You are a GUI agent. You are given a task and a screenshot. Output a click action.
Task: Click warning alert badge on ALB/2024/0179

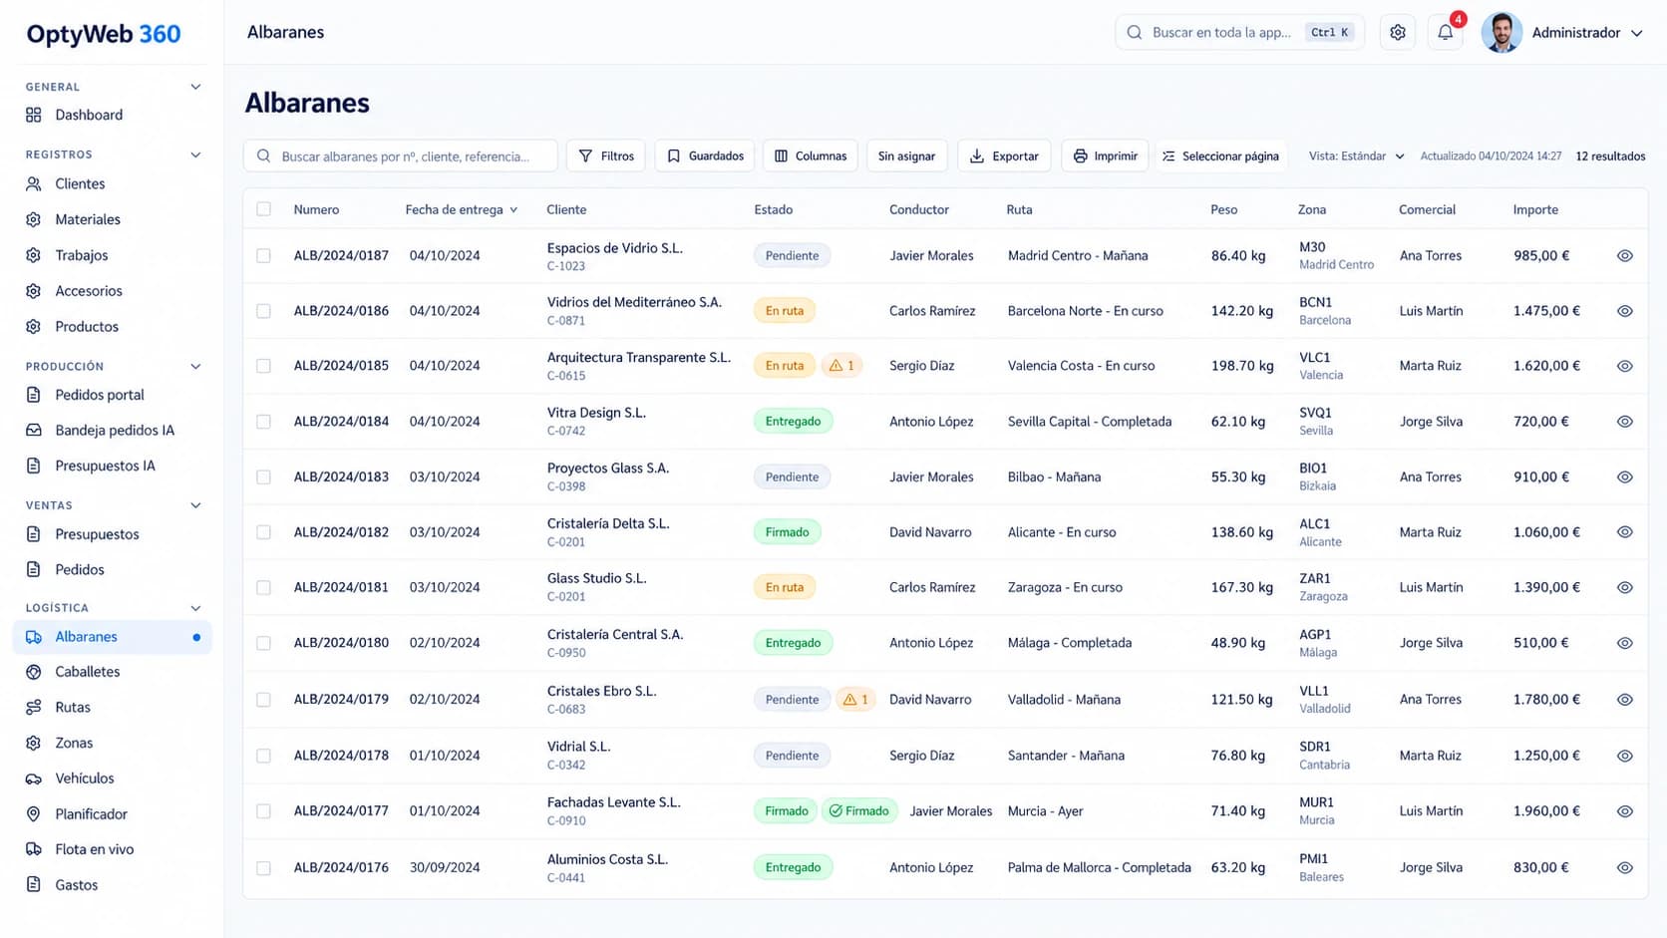point(855,700)
